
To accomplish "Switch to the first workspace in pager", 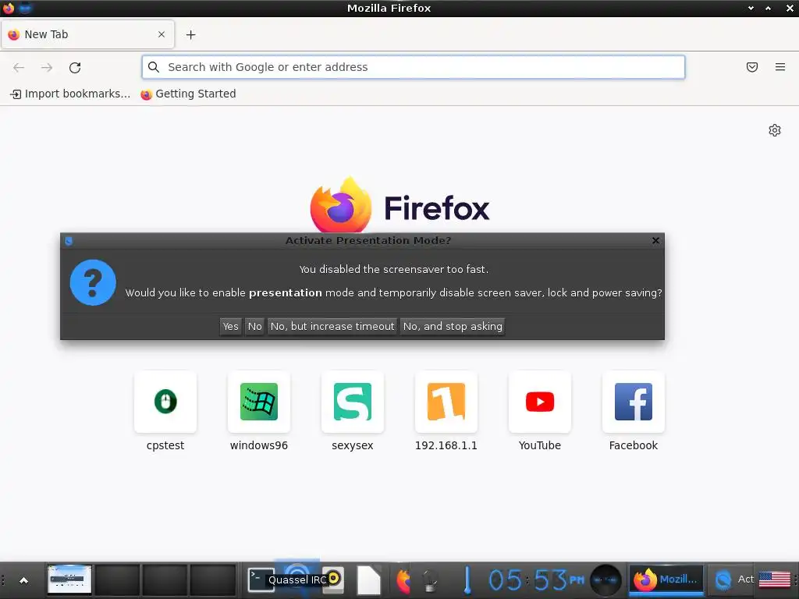I will pyautogui.click(x=69, y=580).
